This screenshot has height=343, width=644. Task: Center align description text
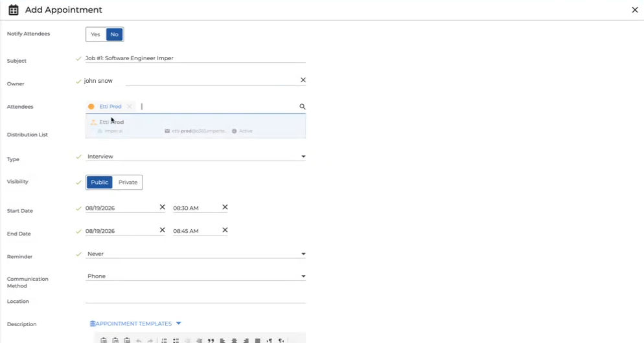click(x=234, y=340)
